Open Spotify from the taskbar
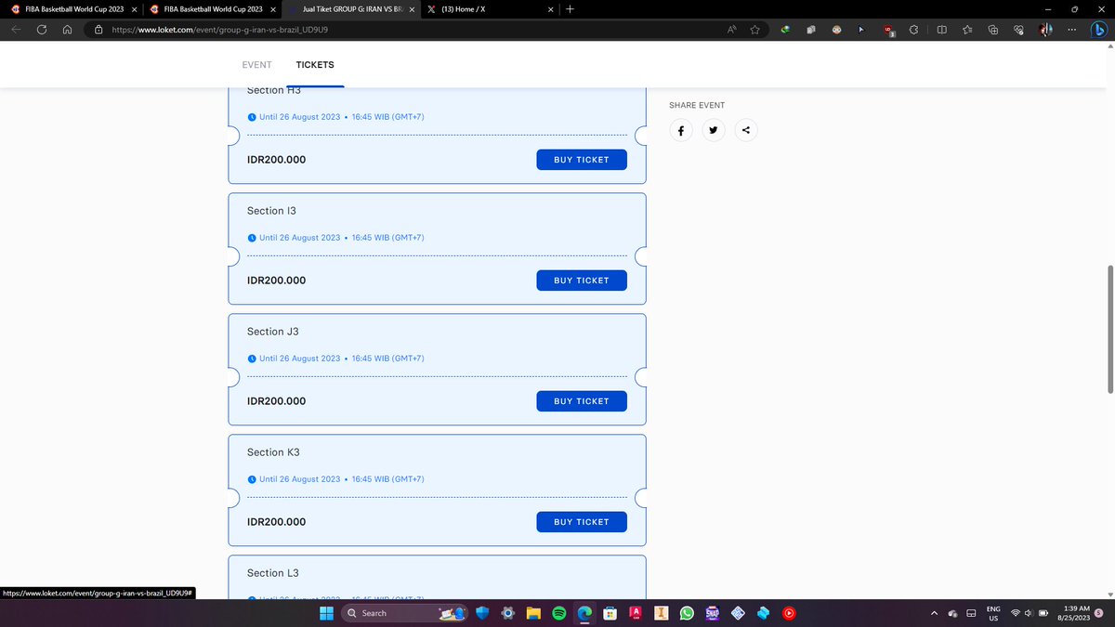Image resolution: width=1115 pixels, height=627 pixels. 559,613
